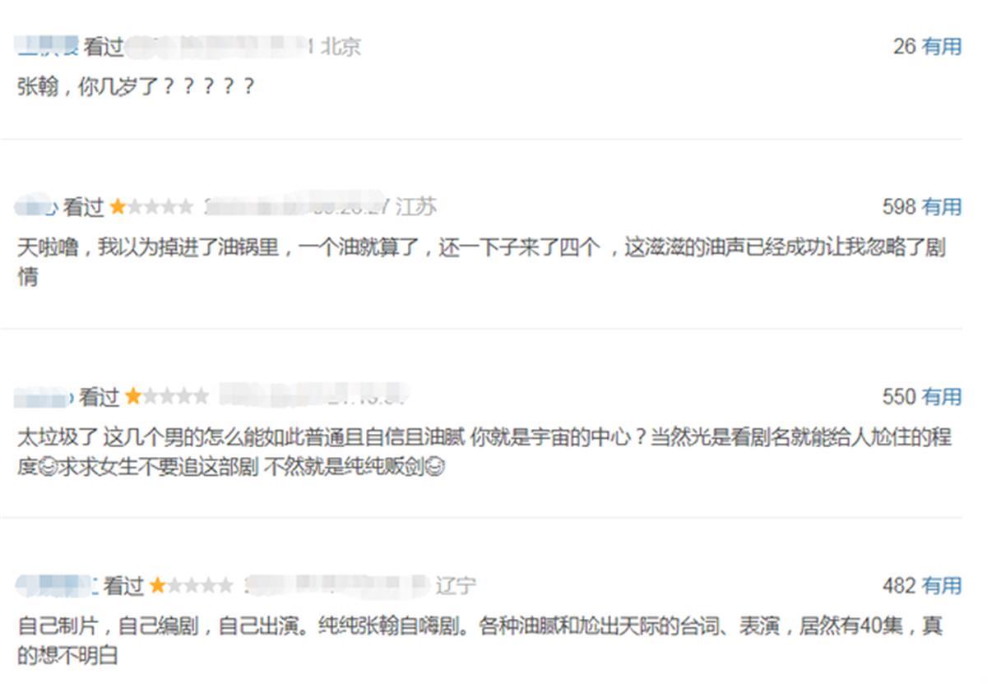The image size is (987, 683).
Task: Click the review starting with 自己制片，自己编剧
Action: (x=480, y=641)
